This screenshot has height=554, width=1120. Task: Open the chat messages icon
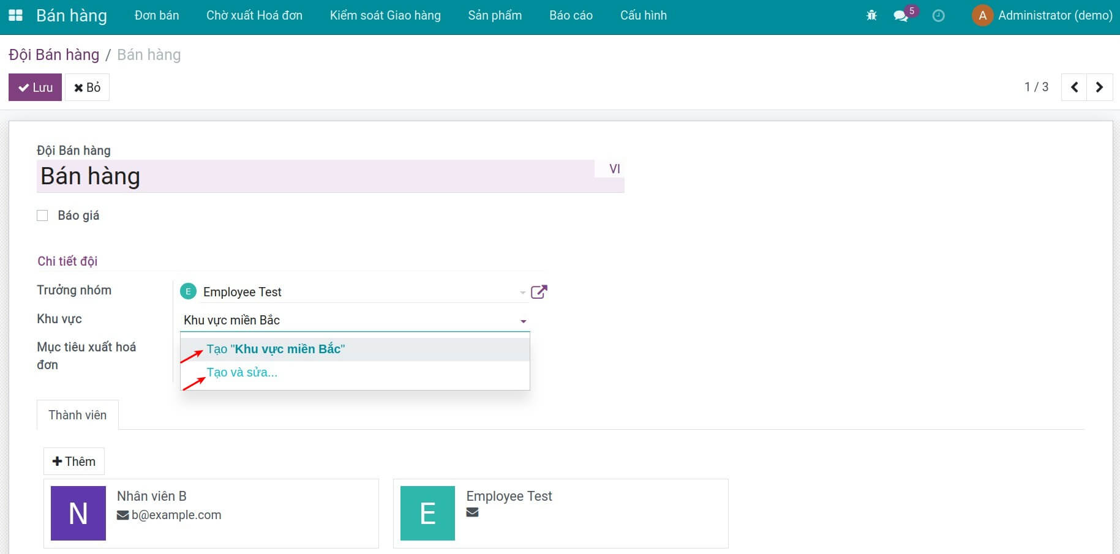(901, 16)
